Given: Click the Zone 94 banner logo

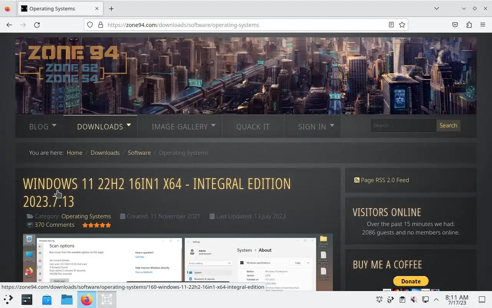Looking at the screenshot, I should (x=73, y=64).
